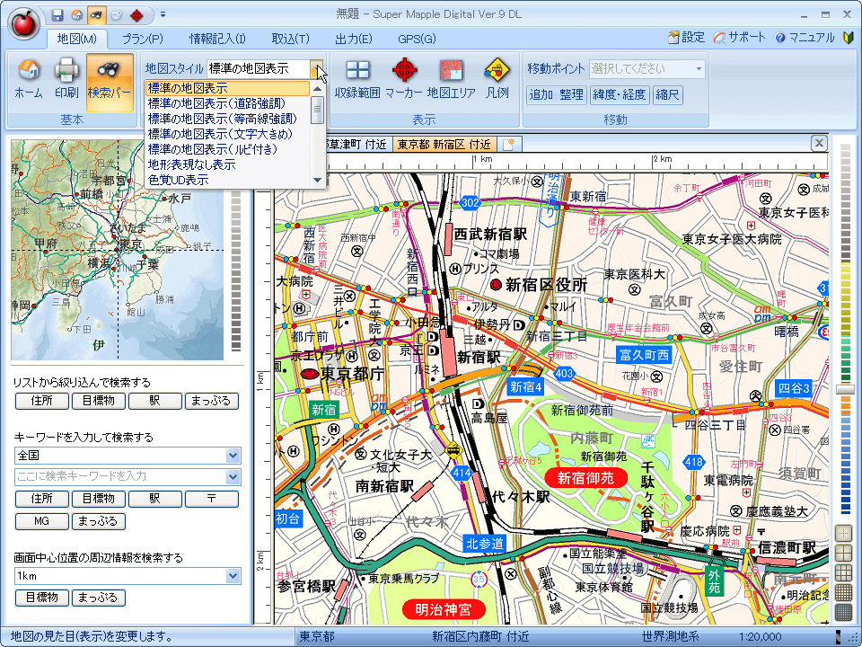Click new map tab icon
This screenshot has height=647, width=862.
(x=508, y=145)
